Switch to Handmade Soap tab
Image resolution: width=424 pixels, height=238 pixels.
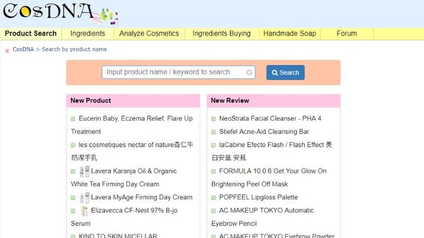(x=290, y=34)
